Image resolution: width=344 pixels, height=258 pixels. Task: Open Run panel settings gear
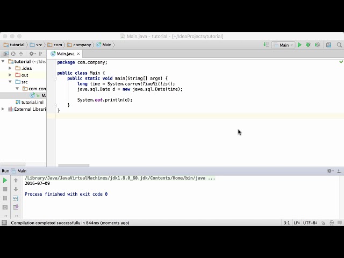pos(330,171)
